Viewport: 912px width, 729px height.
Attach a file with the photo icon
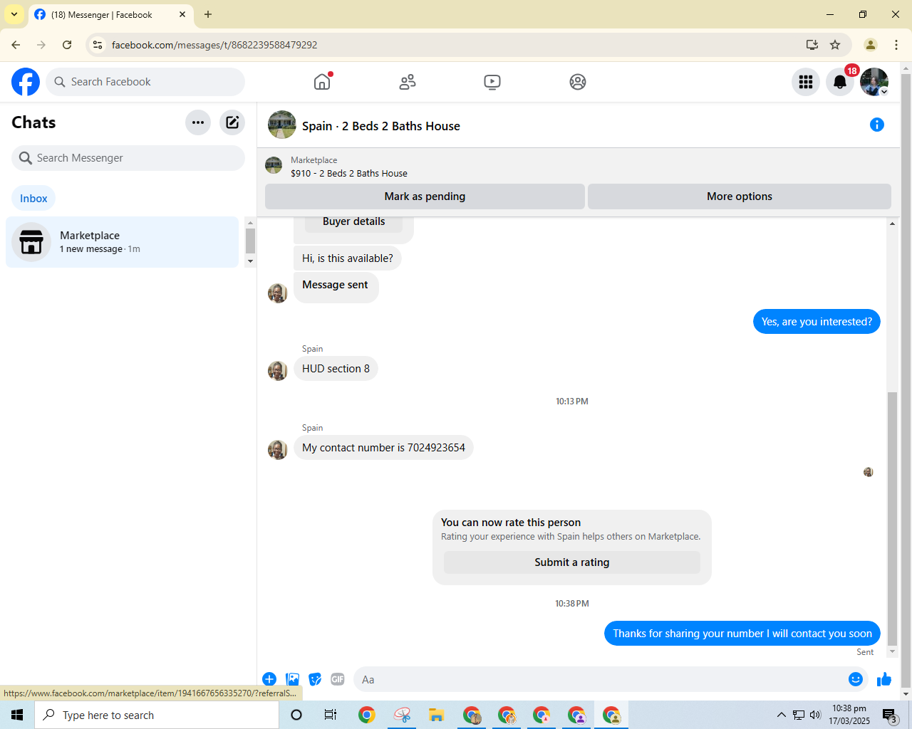click(x=292, y=679)
